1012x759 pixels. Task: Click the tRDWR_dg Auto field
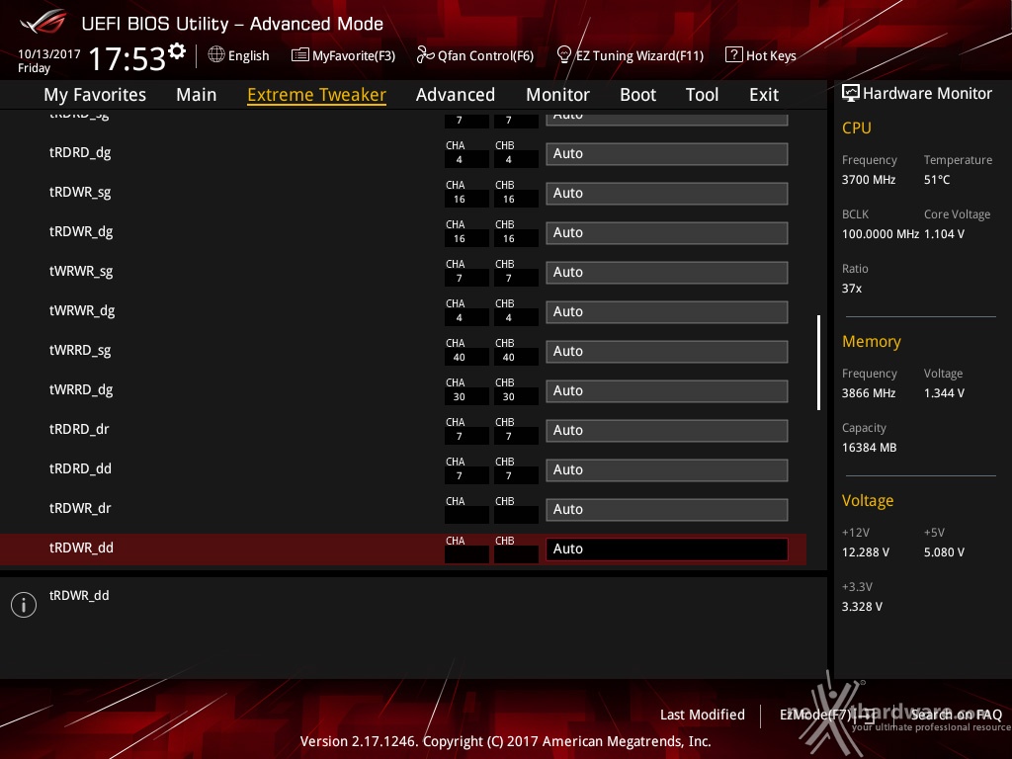[667, 232]
